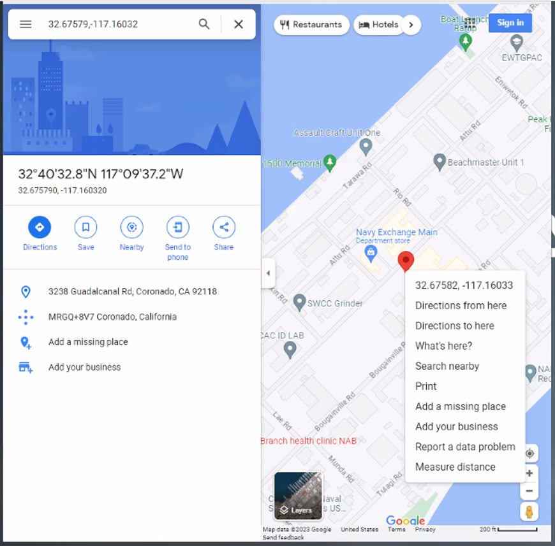Choose Report a data problem

(465, 447)
